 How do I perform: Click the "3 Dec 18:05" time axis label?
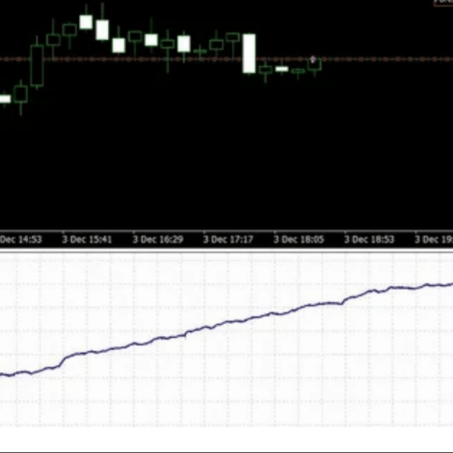pyautogui.click(x=298, y=240)
